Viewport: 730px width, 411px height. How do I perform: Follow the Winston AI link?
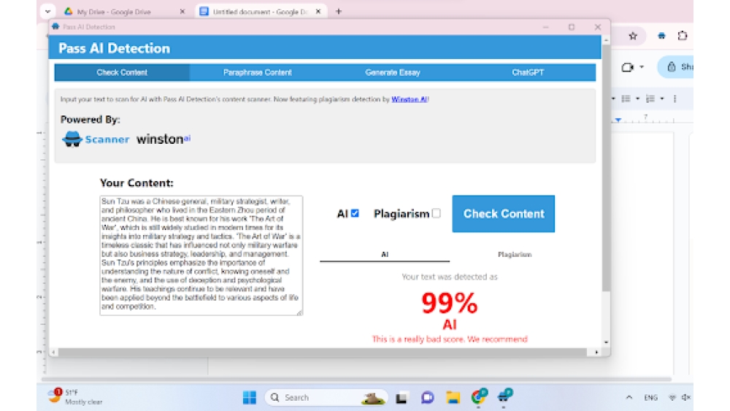click(410, 99)
